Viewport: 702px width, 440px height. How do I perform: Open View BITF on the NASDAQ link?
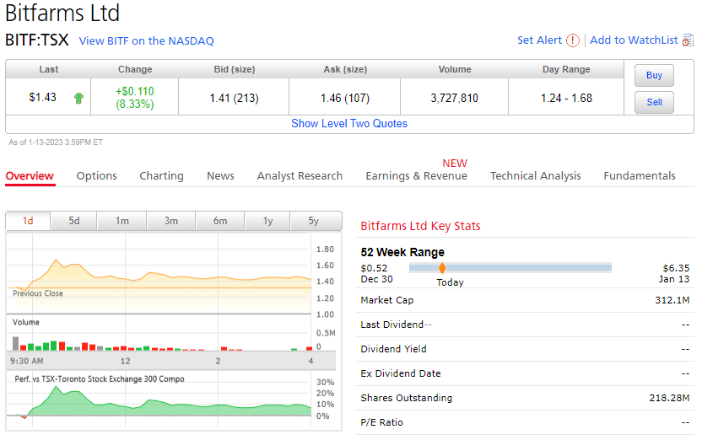click(x=147, y=40)
